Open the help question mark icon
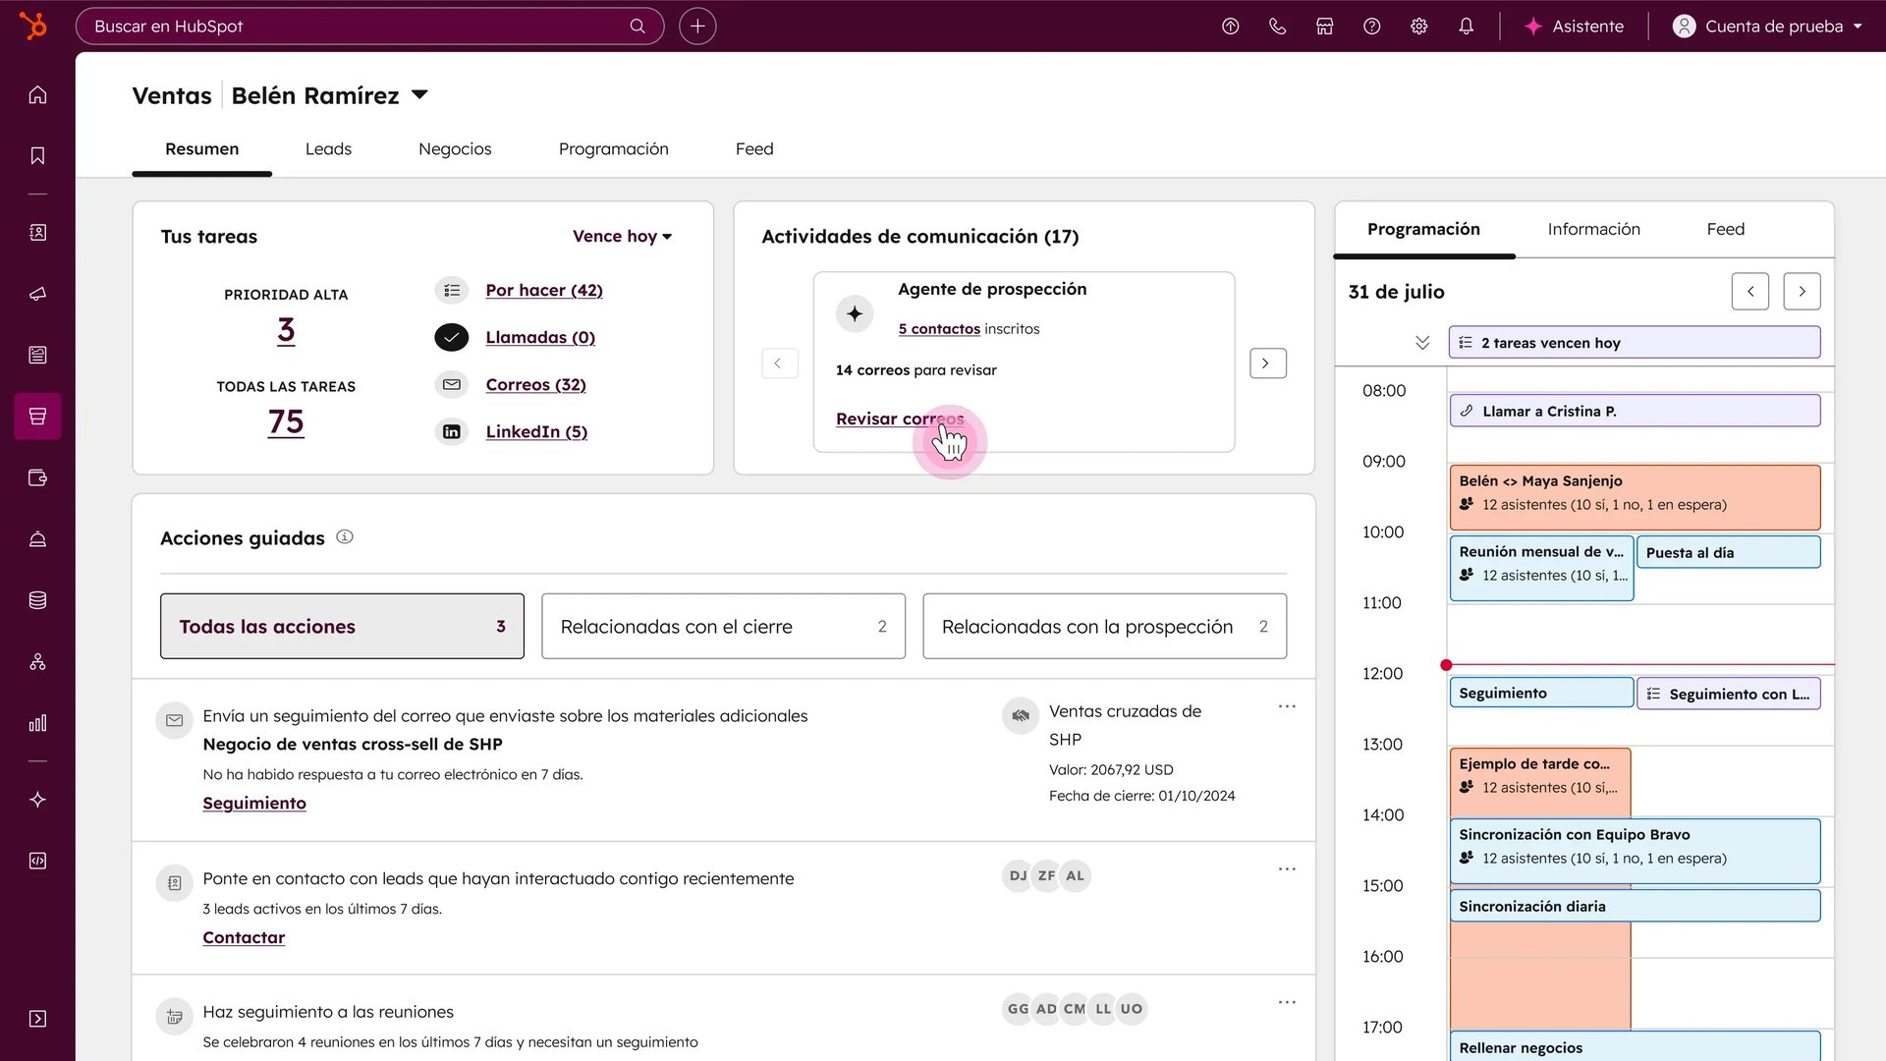Screen dimensions: 1886x1061 1371,27
